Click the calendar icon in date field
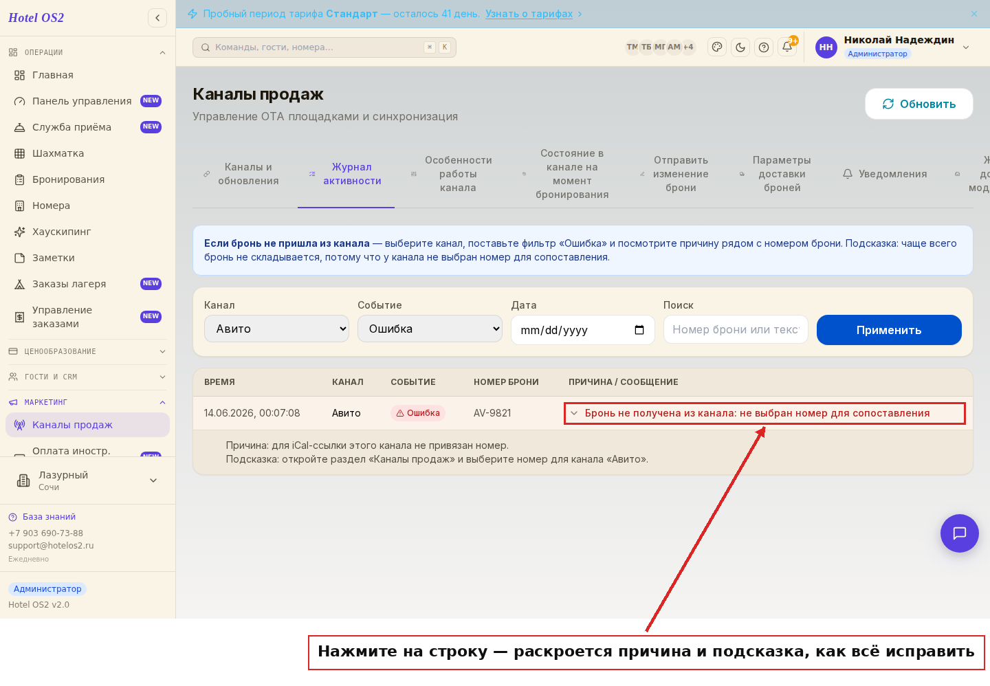Screen dimensions: 990x686 [639, 330]
